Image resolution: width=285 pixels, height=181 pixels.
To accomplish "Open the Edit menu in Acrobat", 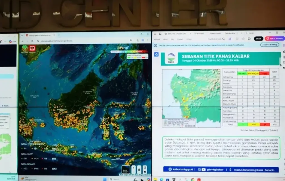I will (172, 39).
